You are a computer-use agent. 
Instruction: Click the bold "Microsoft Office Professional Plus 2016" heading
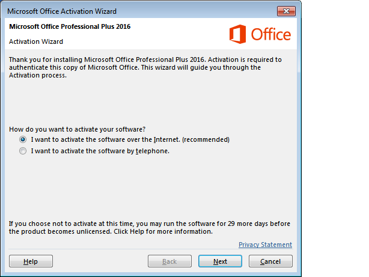click(69, 27)
